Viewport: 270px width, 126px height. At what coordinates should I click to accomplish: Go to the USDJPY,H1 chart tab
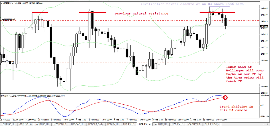coord(113,124)
